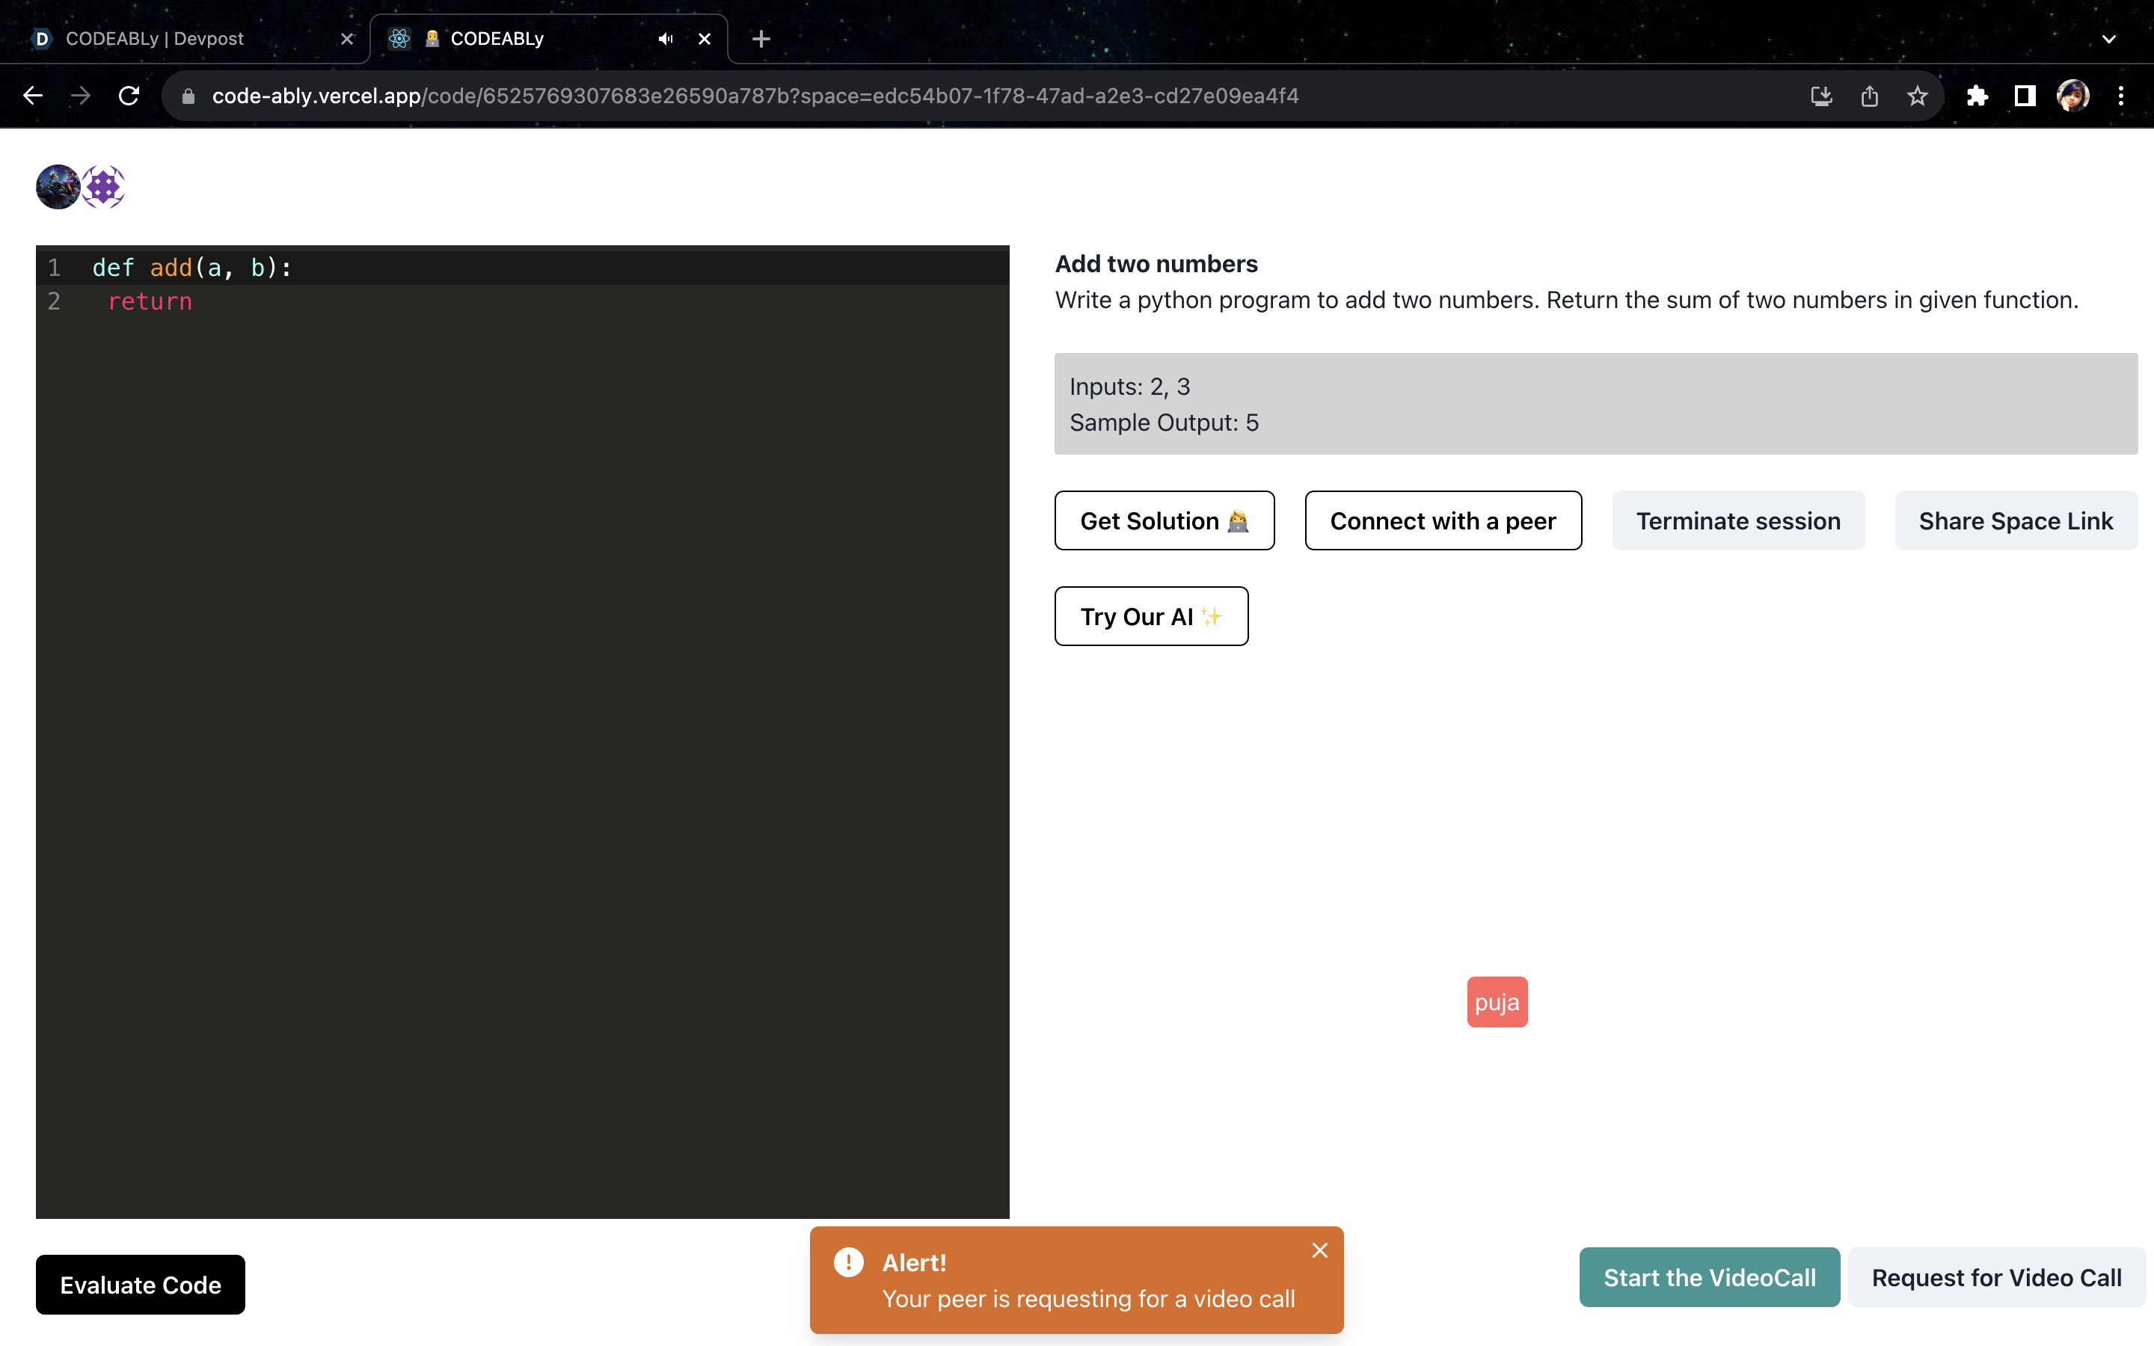Click the browser back arrow
The width and height of the screenshot is (2154, 1346).
33,96
